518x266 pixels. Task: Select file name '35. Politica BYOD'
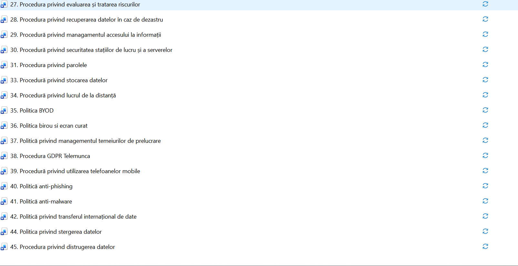point(32,111)
